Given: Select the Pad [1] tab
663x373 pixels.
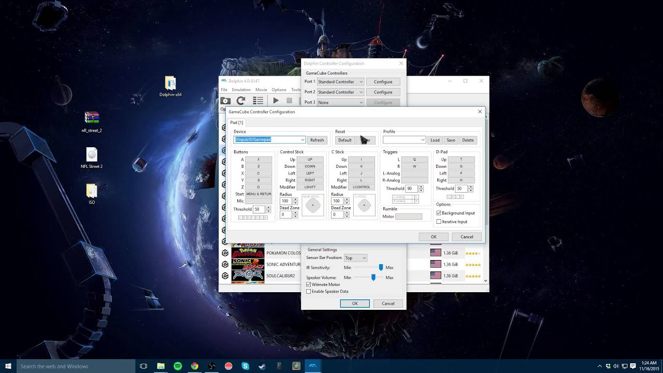Looking at the screenshot, I should pyautogui.click(x=237, y=123).
